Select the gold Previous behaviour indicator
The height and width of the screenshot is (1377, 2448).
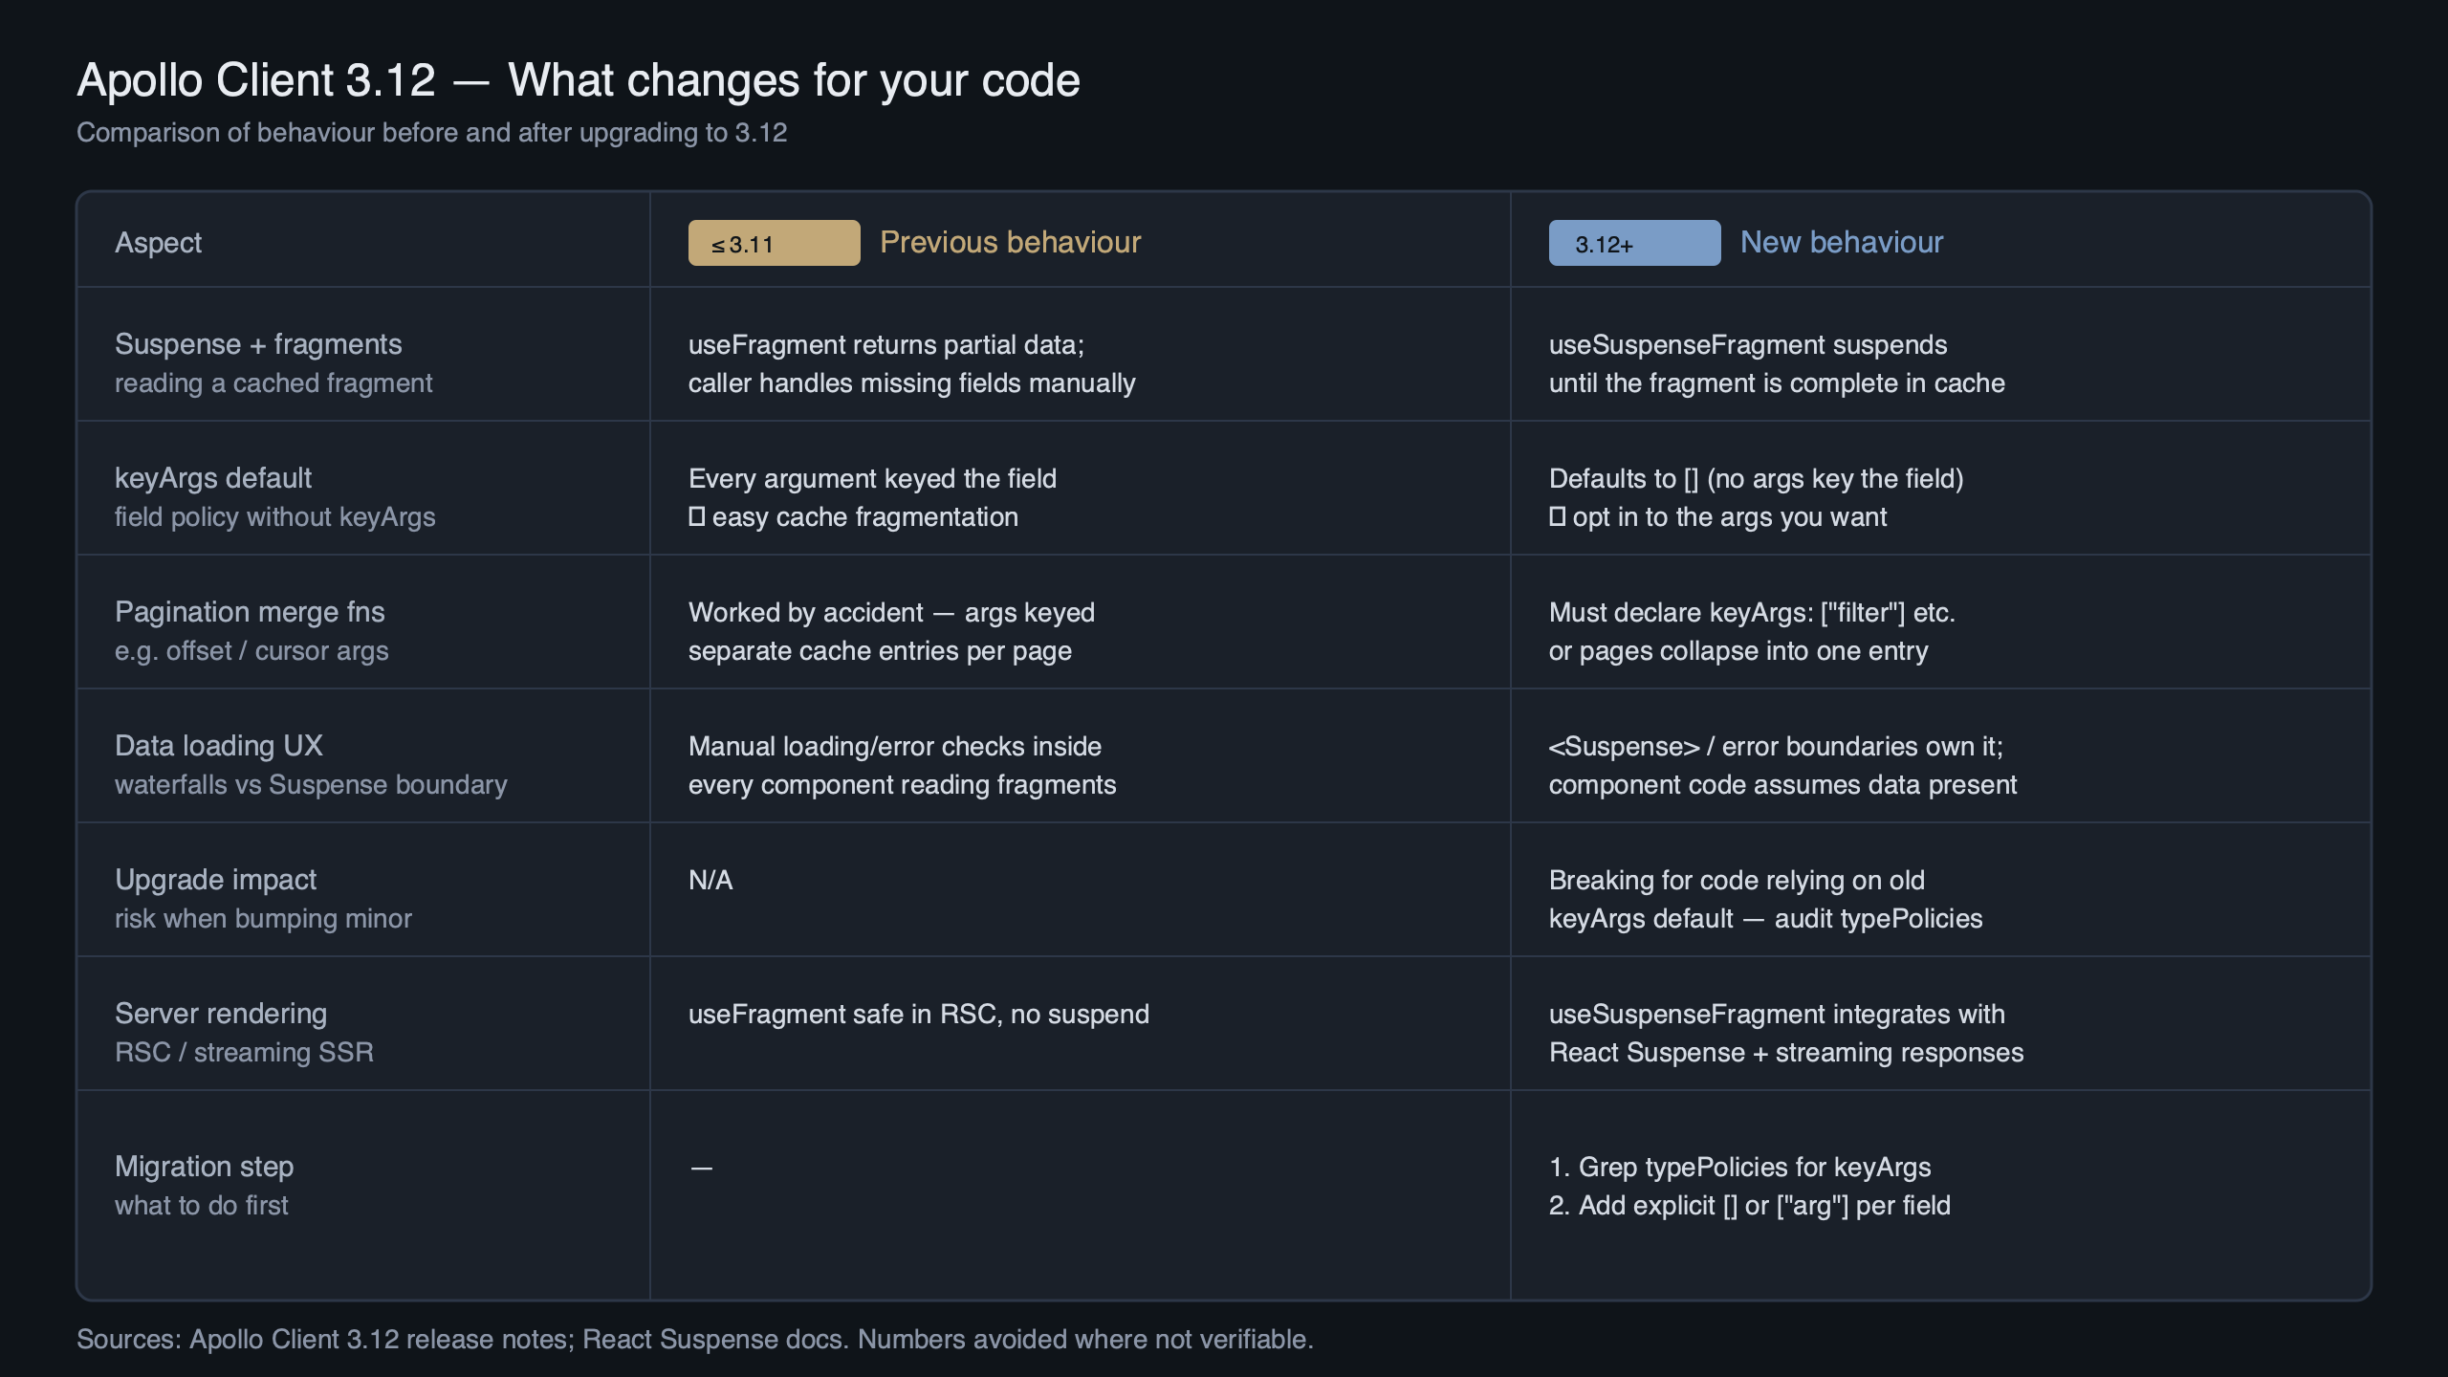[x=1009, y=242]
